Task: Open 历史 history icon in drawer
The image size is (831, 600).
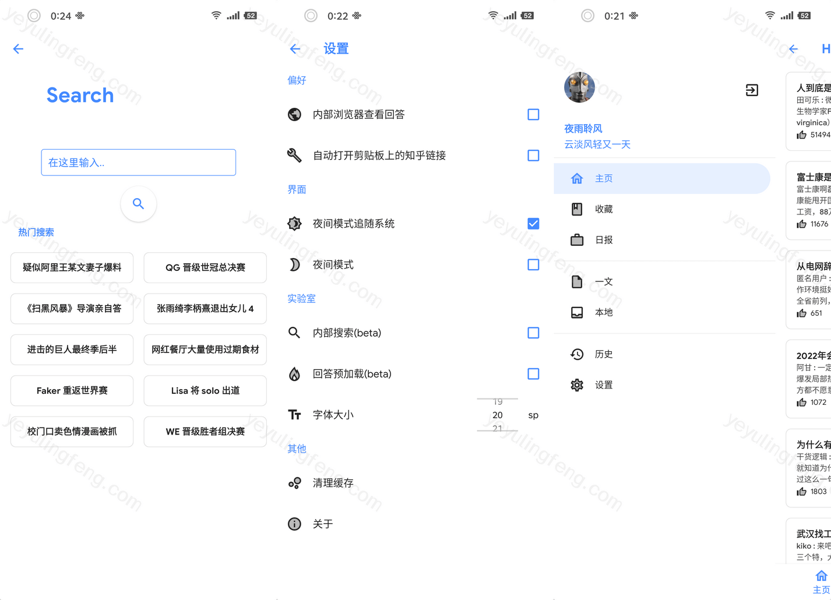Action: (x=577, y=354)
